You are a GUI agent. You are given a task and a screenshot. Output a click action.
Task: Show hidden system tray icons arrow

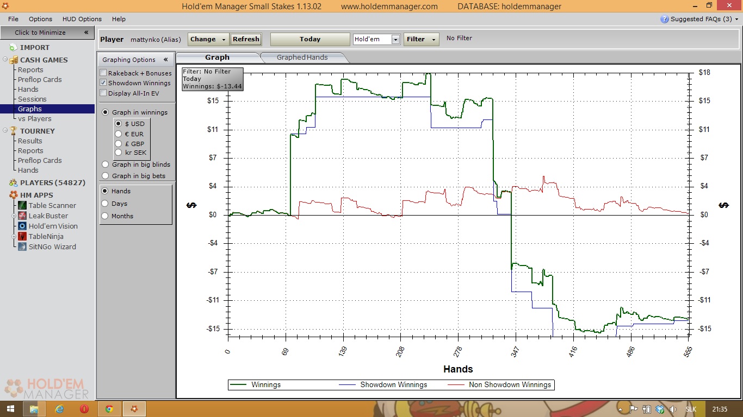click(x=621, y=409)
